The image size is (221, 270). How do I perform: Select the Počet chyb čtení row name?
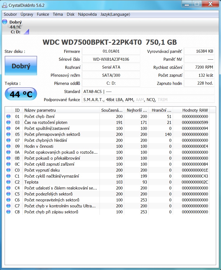pos(39,116)
